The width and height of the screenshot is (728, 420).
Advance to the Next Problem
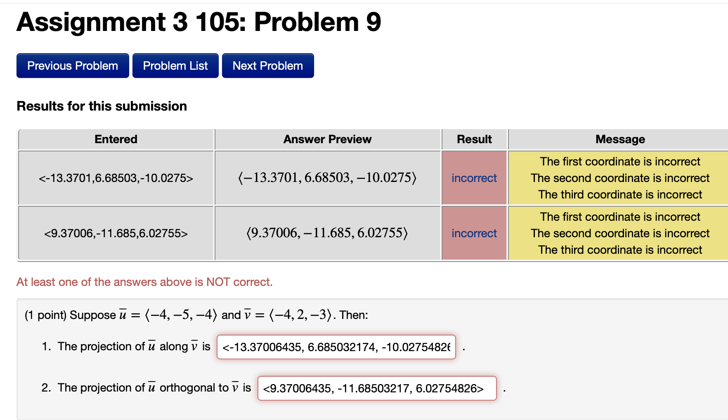click(x=268, y=66)
